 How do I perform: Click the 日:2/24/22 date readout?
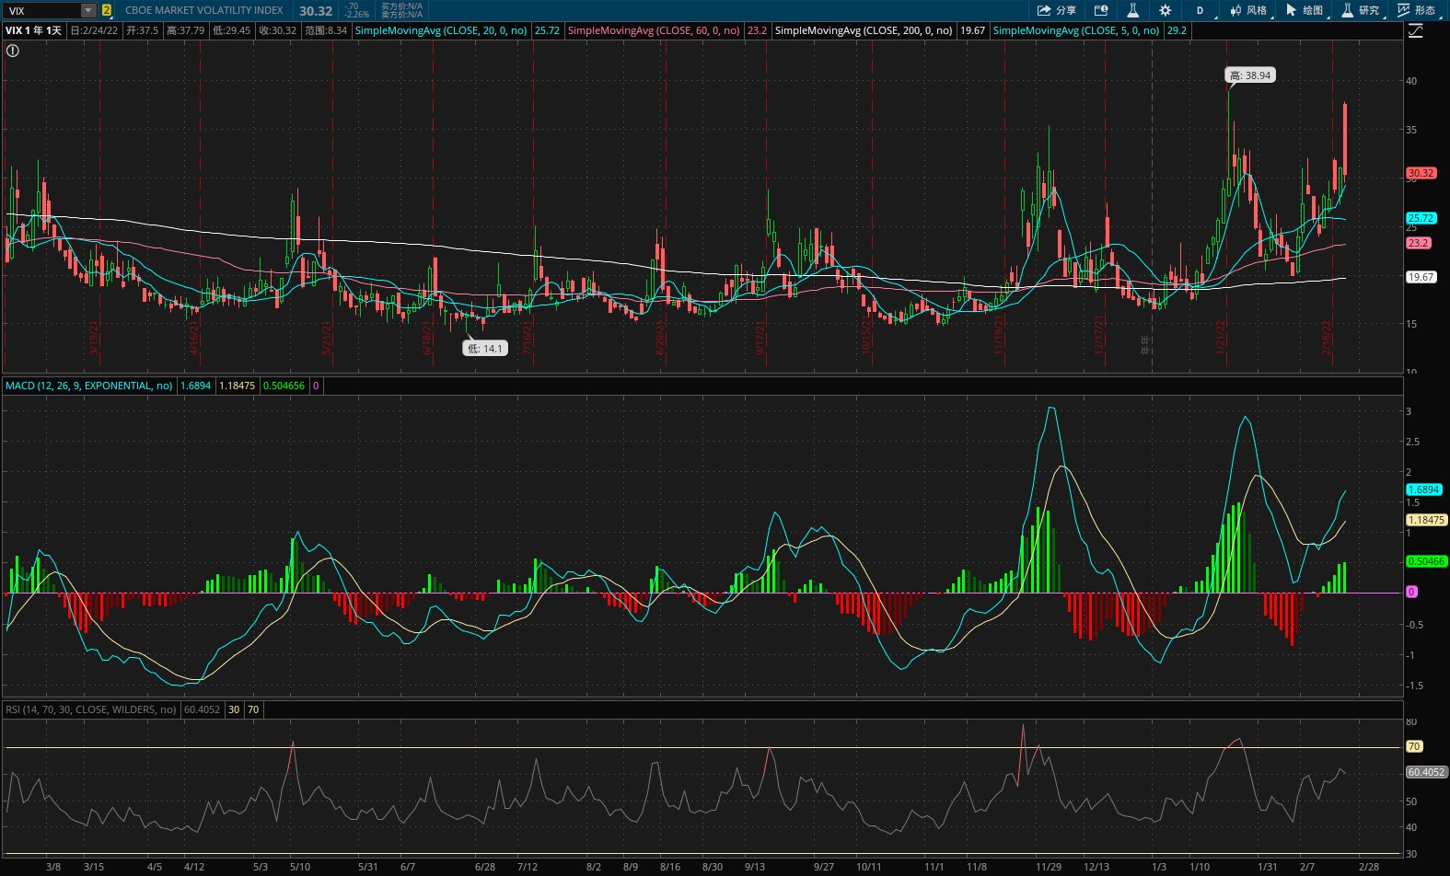(94, 30)
